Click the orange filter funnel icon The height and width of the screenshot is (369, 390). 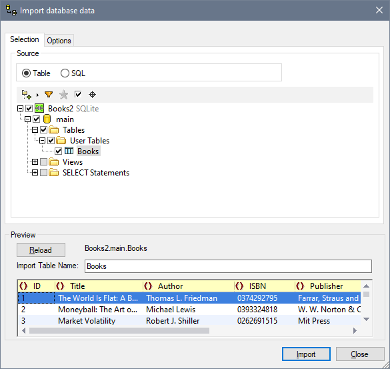click(x=49, y=94)
